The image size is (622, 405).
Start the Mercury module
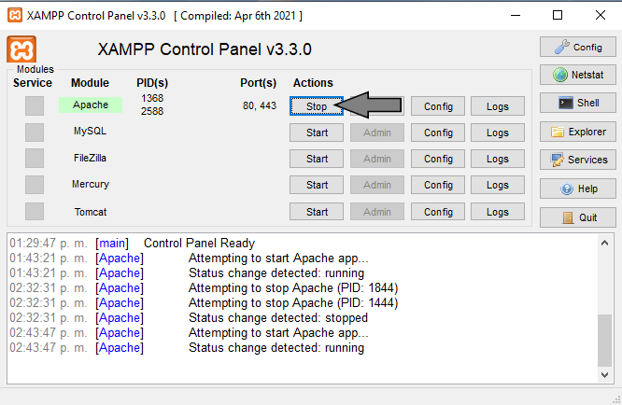[x=317, y=185]
